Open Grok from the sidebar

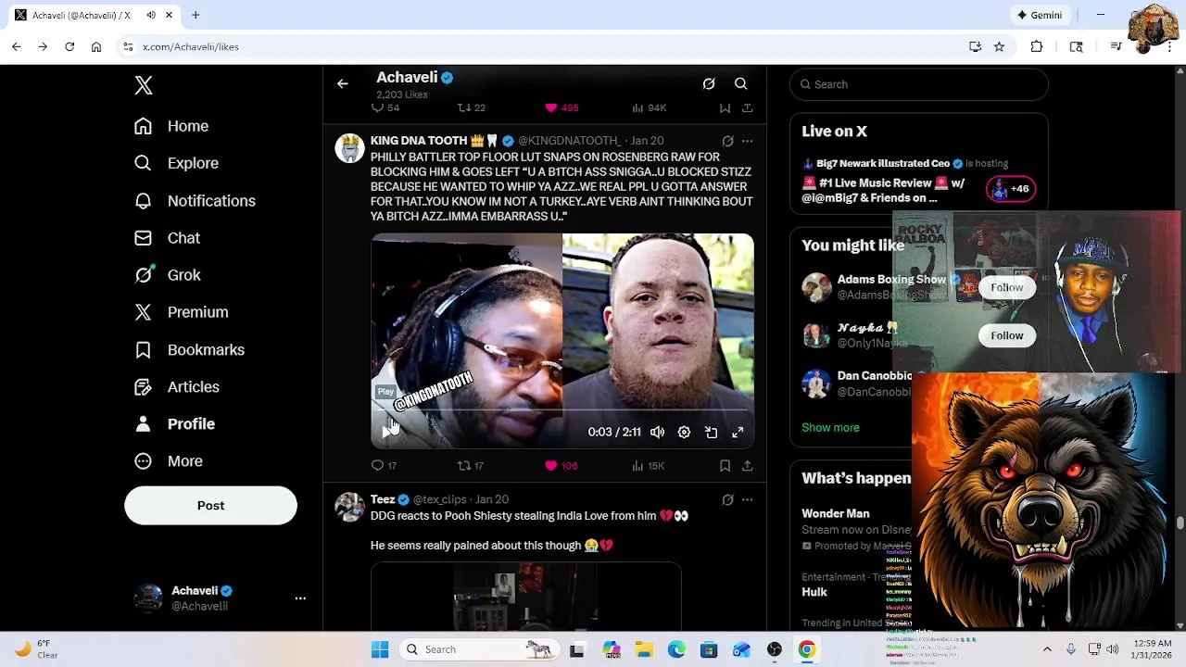coord(167,275)
